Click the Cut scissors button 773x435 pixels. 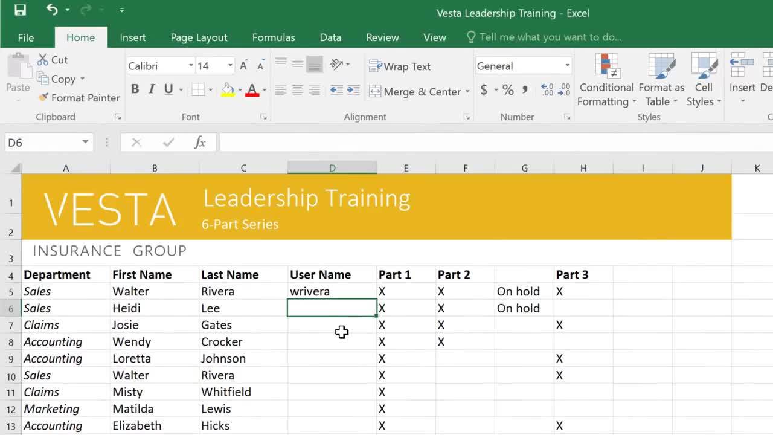pos(53,60)
